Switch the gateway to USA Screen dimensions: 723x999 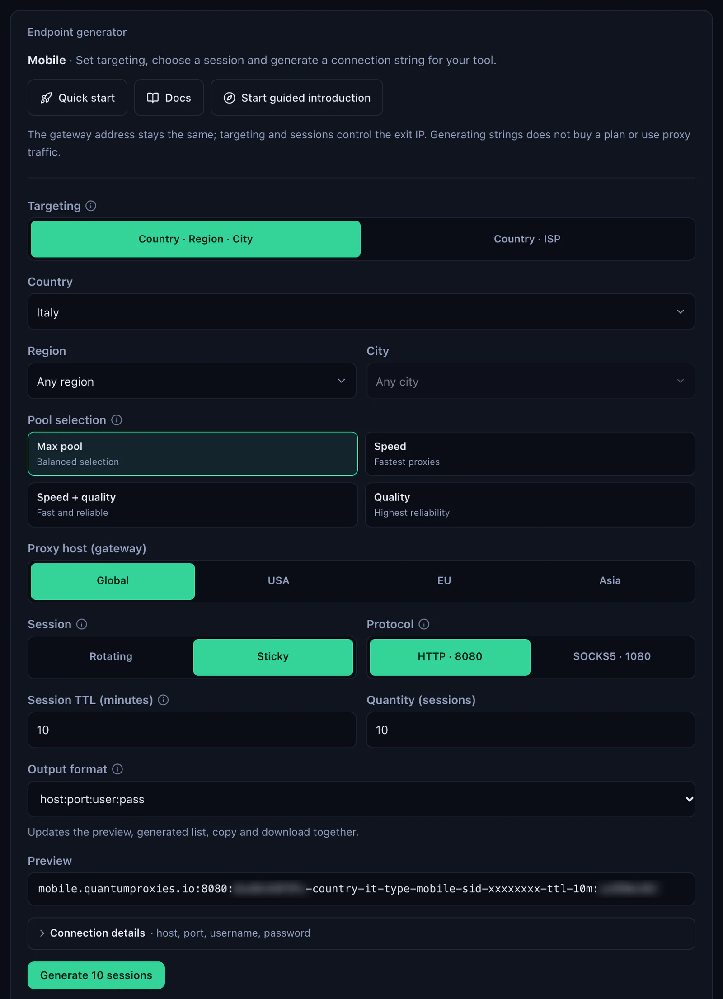(278, 581)
